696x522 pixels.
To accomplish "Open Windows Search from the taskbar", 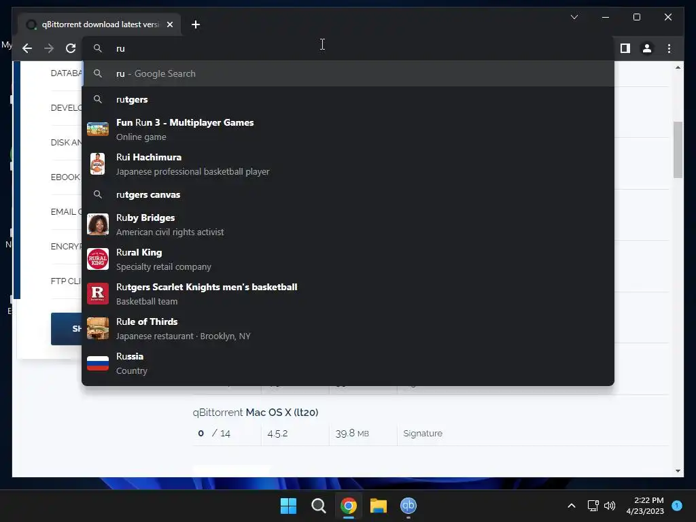I will point(318,506).
